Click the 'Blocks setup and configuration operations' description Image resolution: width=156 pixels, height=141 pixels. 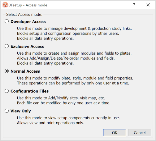coord(68,34)
